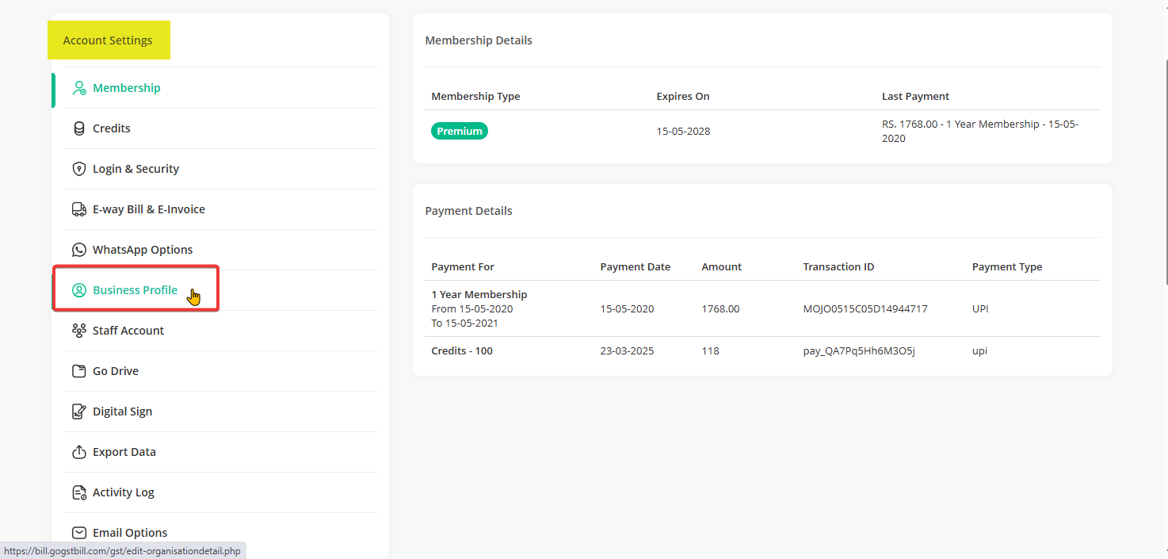Click the Export Data upload icon
The width and height of the screenshot is (1168, 559).
point(79,452)
